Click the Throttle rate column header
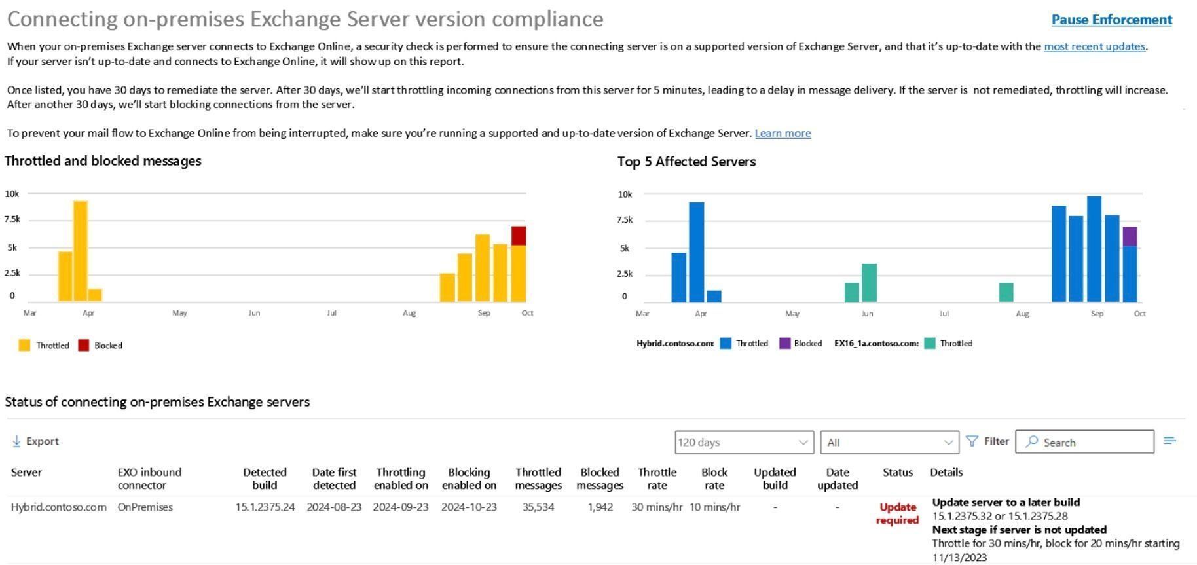 click(x=657, y=479)
